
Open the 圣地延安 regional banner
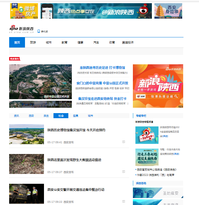click(158, 193)
